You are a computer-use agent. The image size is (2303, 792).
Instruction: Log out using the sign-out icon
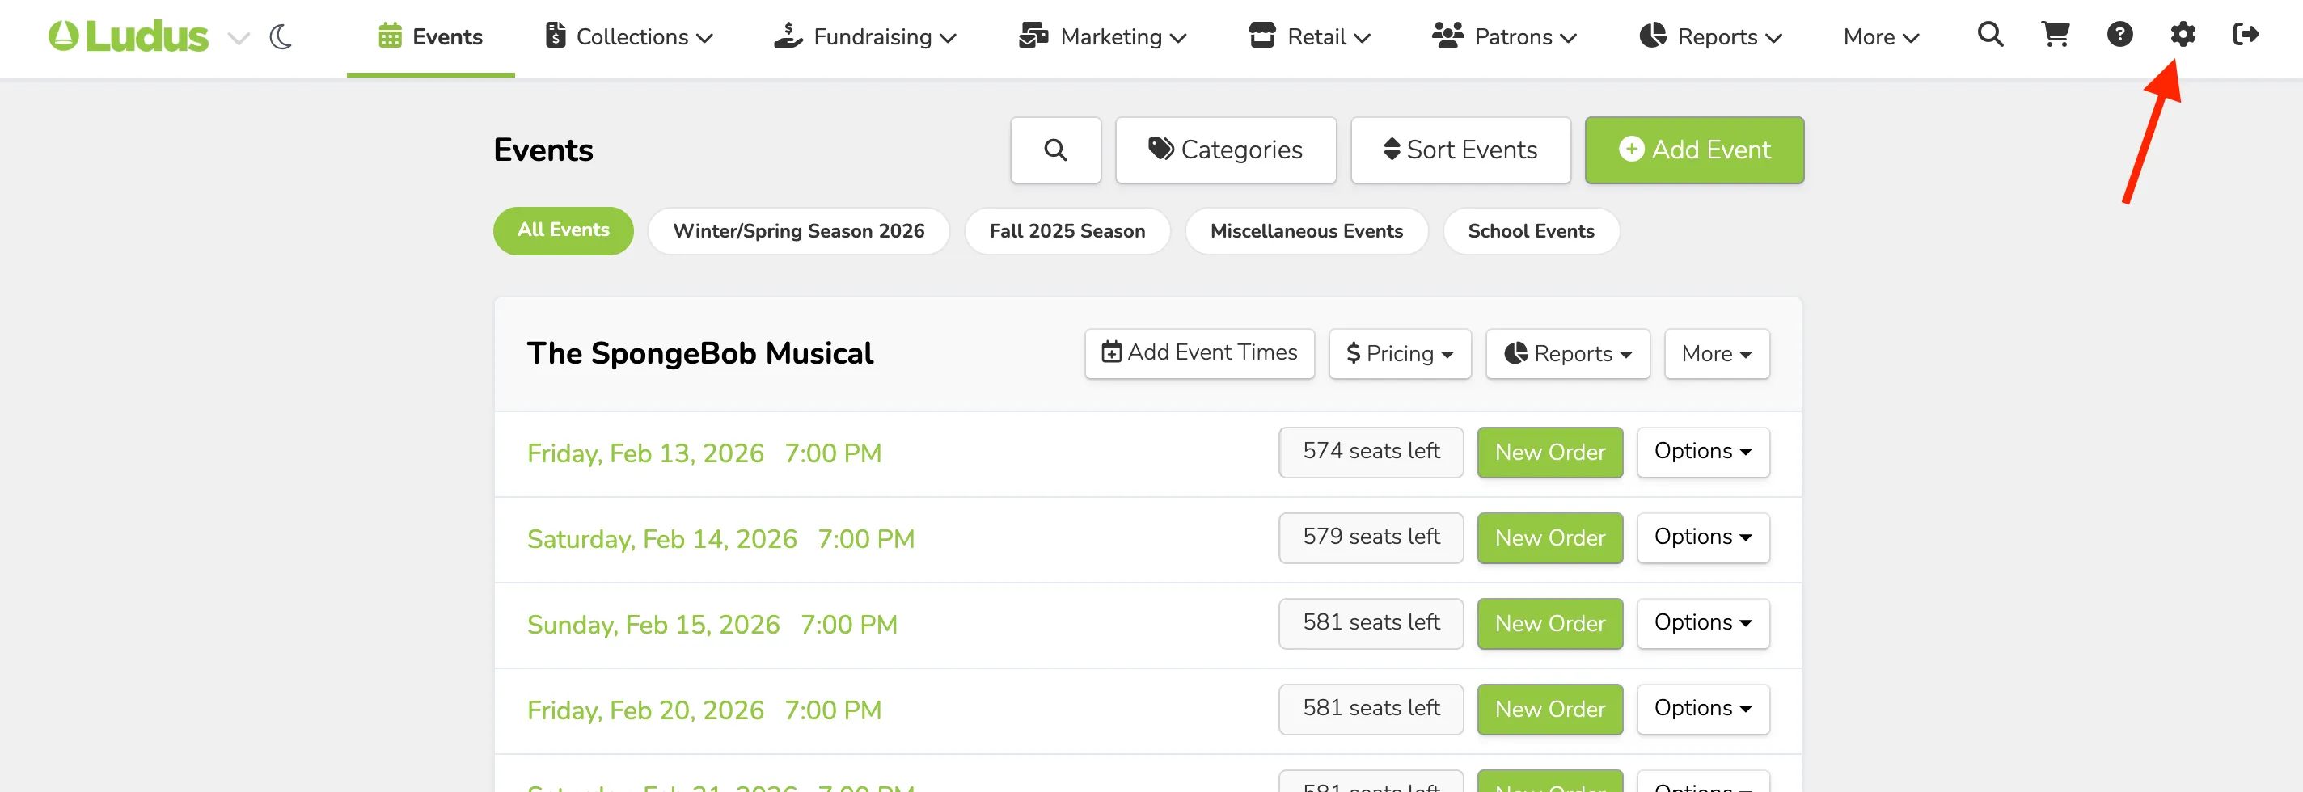pos(2246,35)
